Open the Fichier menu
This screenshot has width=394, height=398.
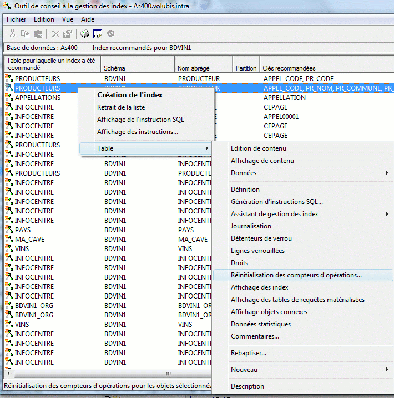(x=16, y=19)
